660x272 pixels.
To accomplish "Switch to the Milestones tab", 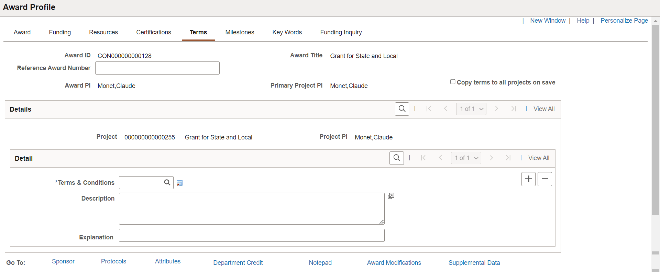I will coord(240,32).
